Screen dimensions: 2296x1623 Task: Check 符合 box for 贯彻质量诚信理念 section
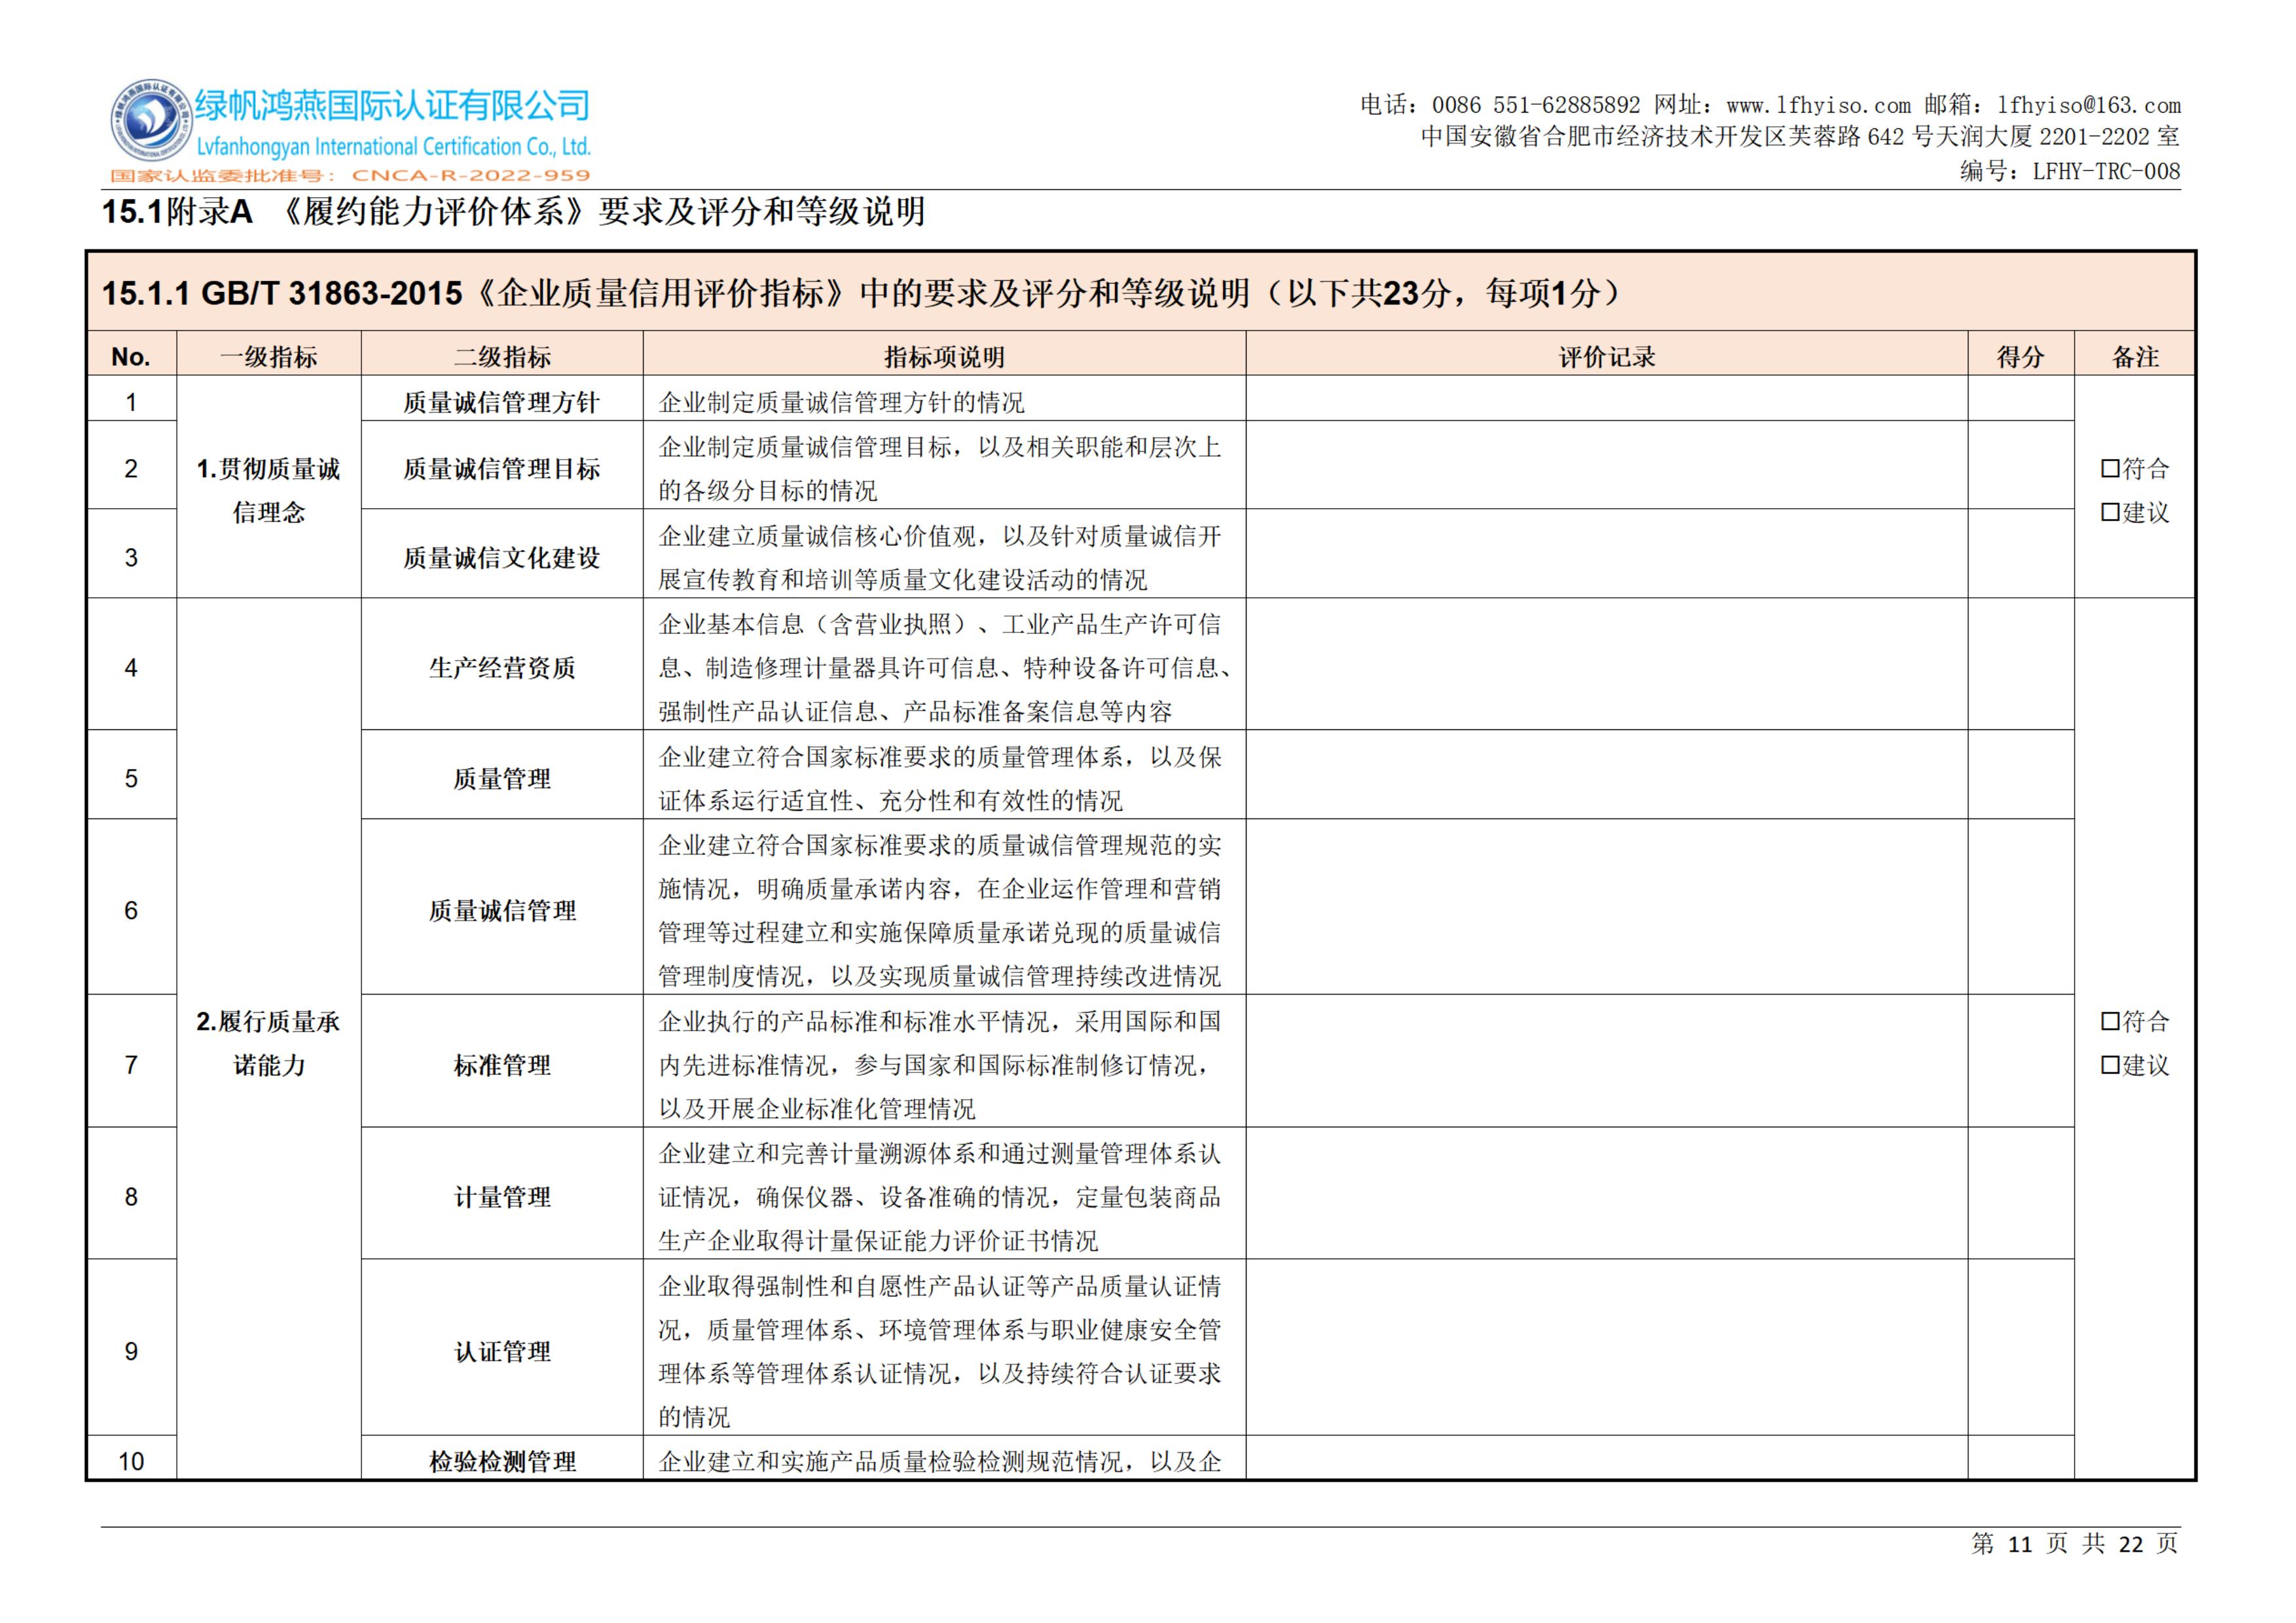2110,468
